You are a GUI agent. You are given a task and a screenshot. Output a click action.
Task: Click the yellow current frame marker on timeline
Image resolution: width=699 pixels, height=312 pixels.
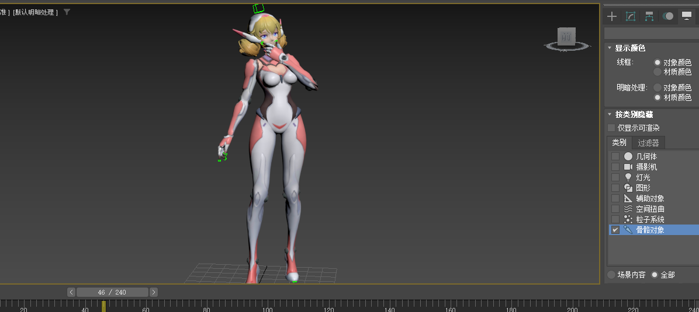pyautogui.click(x=103, y=306)
